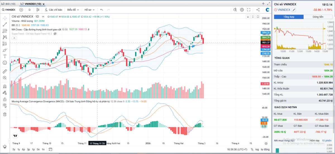Screen dimensions: 335x154
Task: Expand the Biểu đồ dropdown
Action: (73, 10)
